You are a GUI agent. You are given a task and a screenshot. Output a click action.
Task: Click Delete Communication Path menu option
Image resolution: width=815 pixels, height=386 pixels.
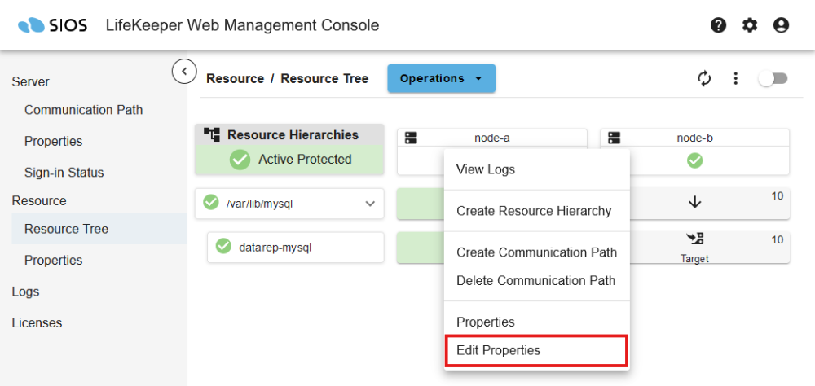coord(535,280)
